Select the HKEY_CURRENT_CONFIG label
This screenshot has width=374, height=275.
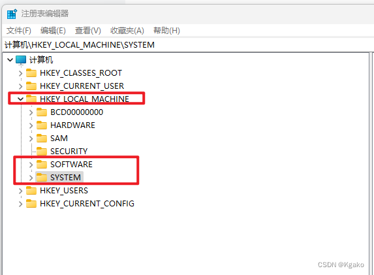click(x=87, y=204)
